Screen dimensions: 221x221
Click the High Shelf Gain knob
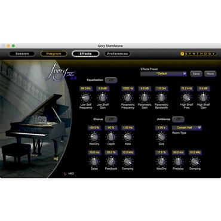click(203, 97)
